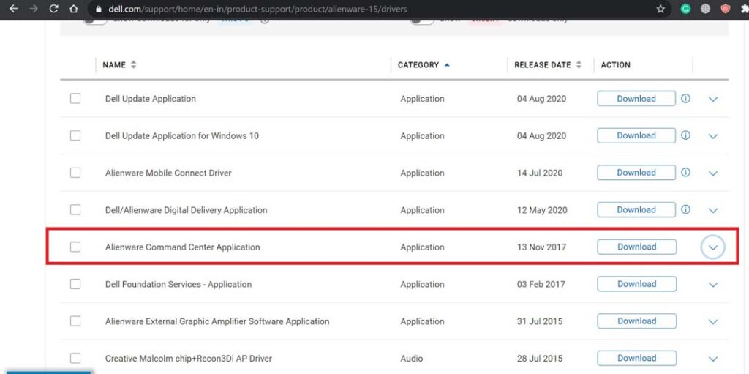Click info icon for Dell/Alienware Digital Delivery
This screenshot has width=749, height=374.
(685, 209)
